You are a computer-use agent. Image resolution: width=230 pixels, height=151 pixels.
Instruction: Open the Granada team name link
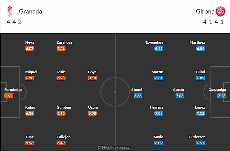coord(30,11)
